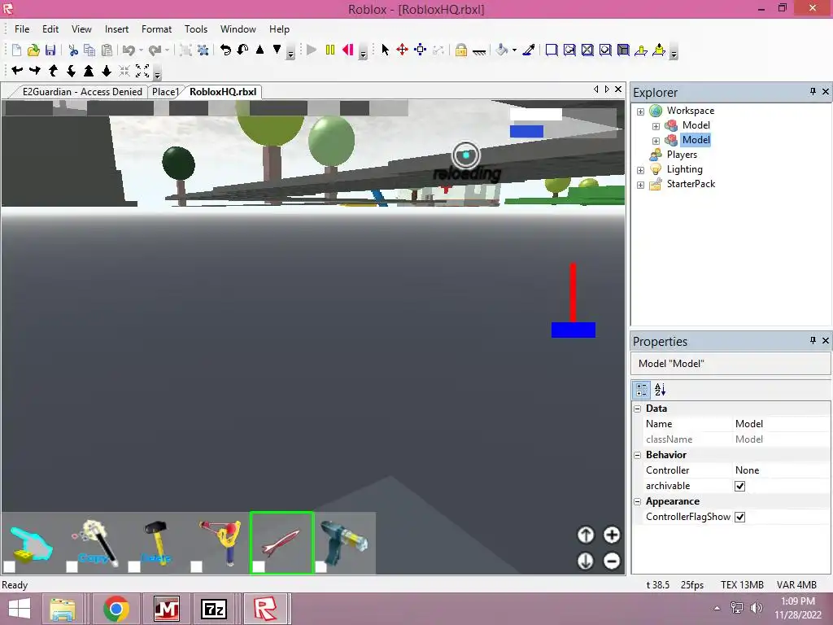Select the rocket tool in hotbar
The image size is (833, 625).
tap(281, 543)
